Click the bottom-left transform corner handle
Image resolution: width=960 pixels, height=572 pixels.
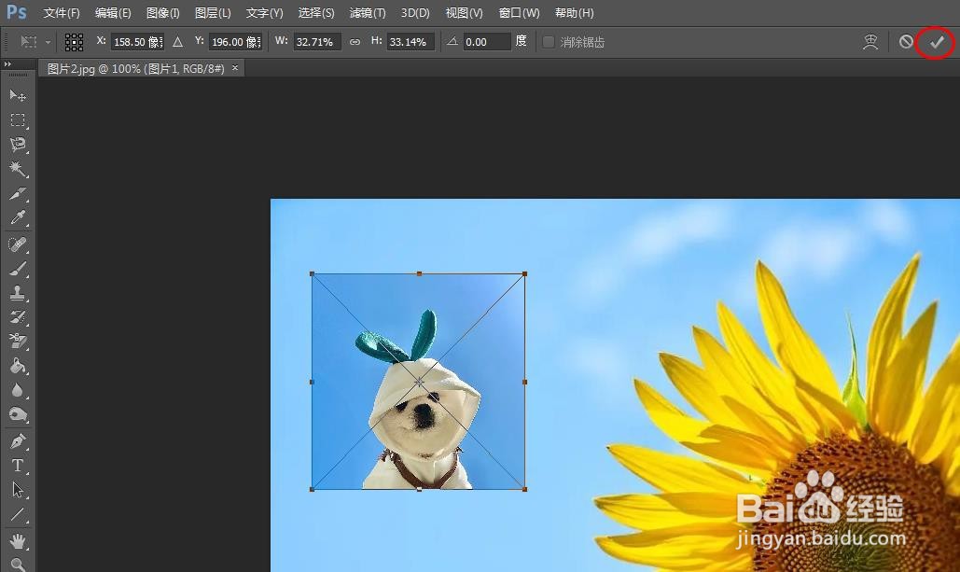[313, 489]
